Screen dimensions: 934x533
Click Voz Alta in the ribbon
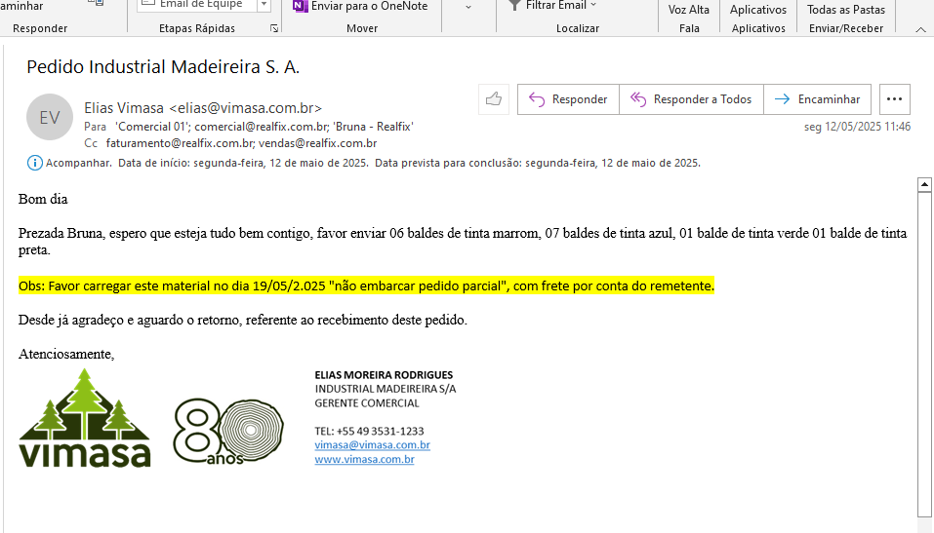coord(689,10)
